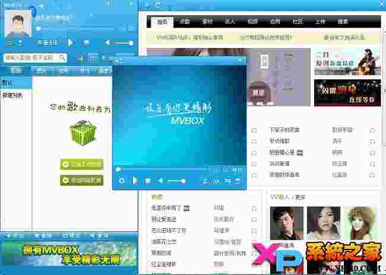Click the plus-sign add button on the bottom toolbar
This screenshot has height=275, width=386.
(14, 235)
